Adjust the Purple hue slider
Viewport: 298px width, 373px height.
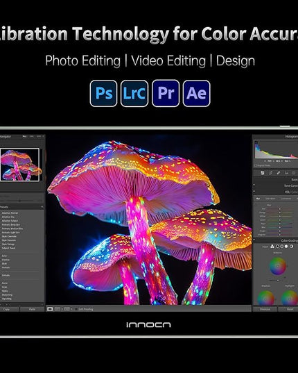[x=280, y=231]
